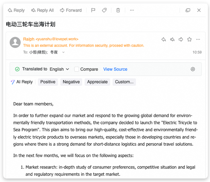Choose the Positive AI reply option
The image size is (210, 182).
pyautogui.click(x=48, y=82)
